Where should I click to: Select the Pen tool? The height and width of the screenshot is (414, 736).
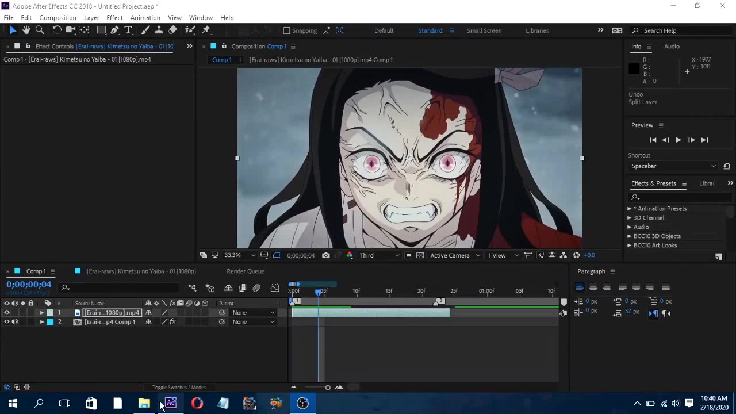coord(115,30)
